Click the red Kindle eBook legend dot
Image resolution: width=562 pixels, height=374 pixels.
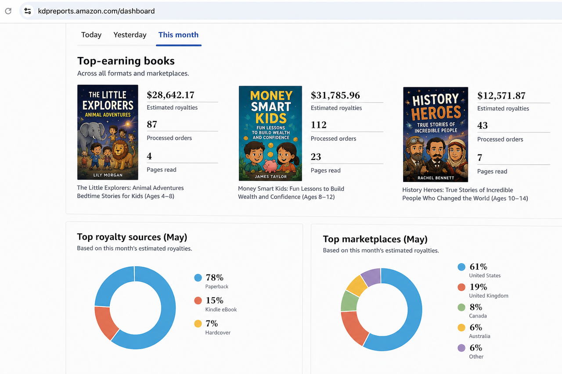point(198,300)
